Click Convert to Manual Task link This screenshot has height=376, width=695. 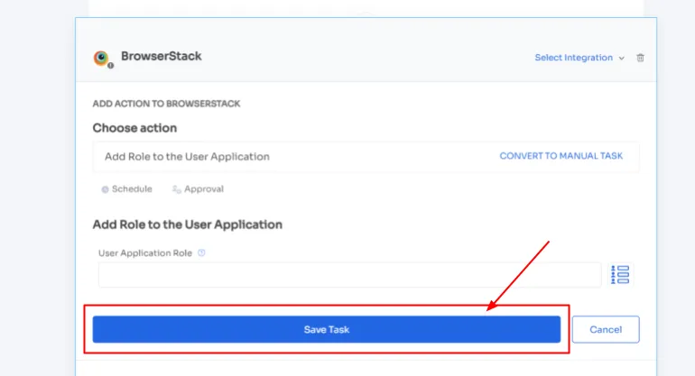pyautogui.click(x=561, y=156)
